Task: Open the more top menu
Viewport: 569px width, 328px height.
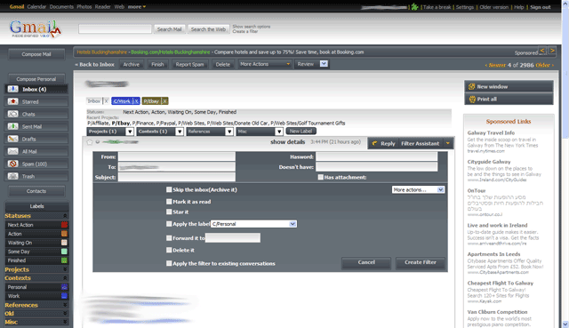Action: coord(136,7)
